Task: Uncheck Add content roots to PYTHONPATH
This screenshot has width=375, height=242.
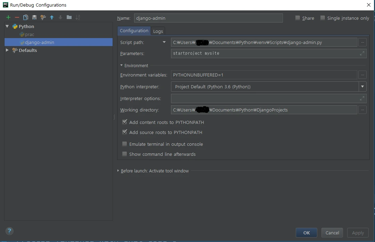Action: [125, 122]
